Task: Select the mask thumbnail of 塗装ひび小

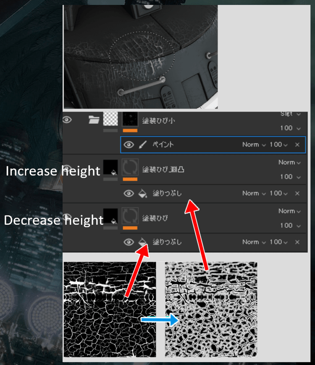Action: pos(130,119)
